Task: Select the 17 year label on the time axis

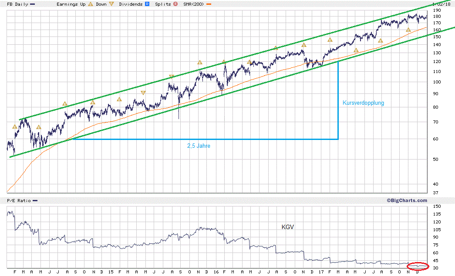Action: (321, 272)
